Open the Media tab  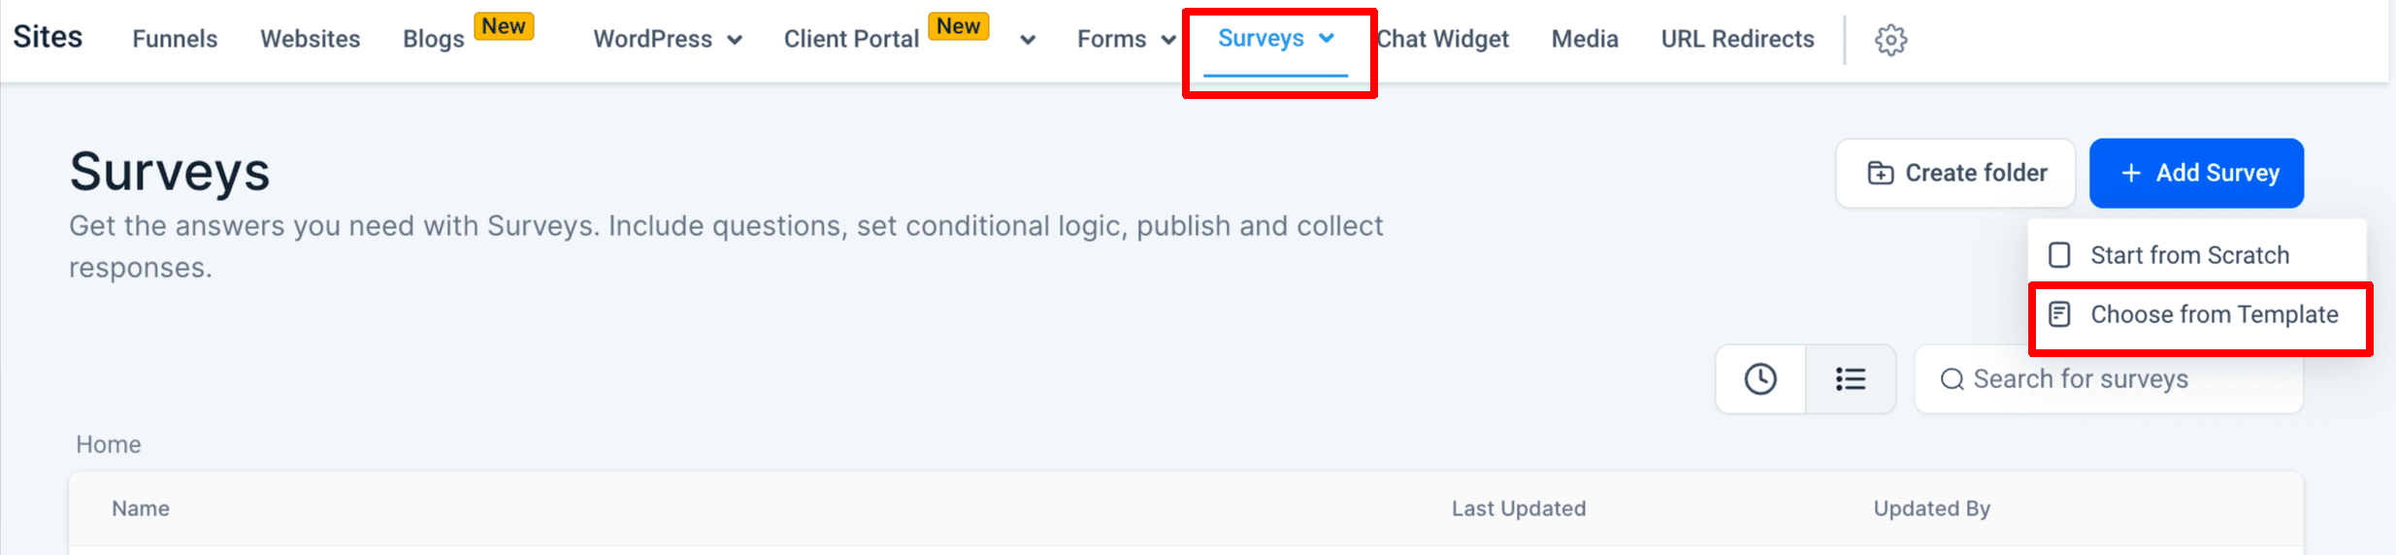(1585, 39)
